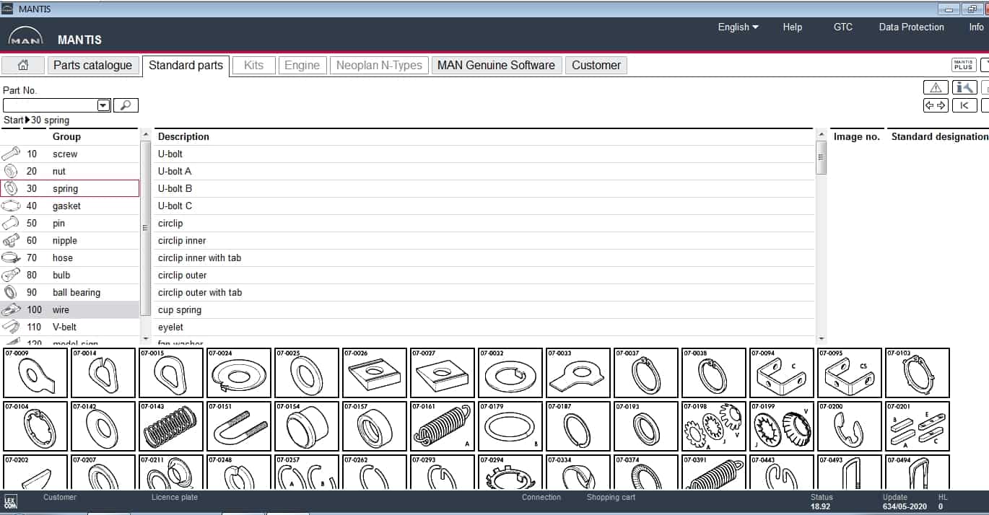This screenshot has height=515, width=989.
Task: Click the Help link in the header
Action: tap(792, 27)
